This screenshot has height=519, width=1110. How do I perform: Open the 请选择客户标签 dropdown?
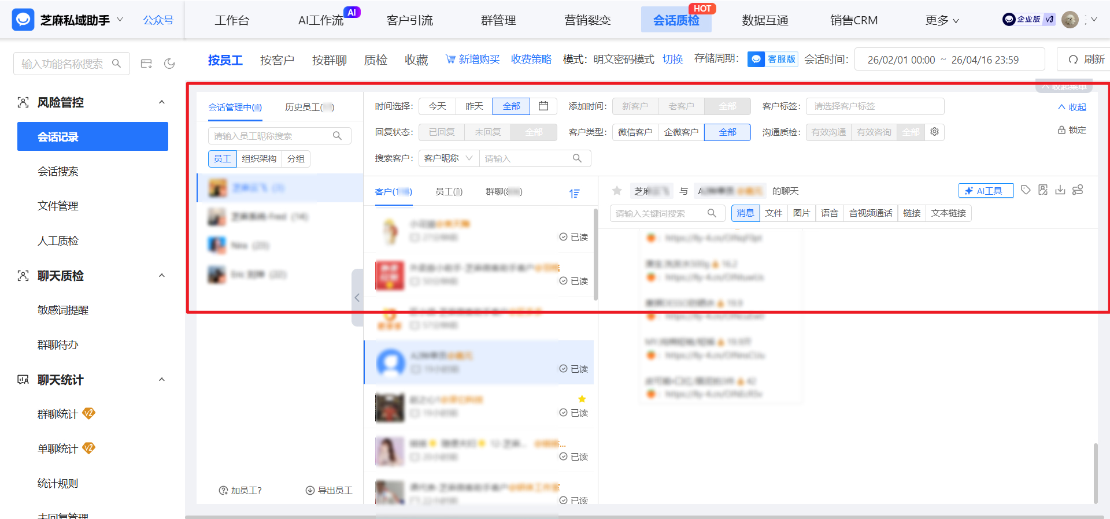click(x=875, y=106)
